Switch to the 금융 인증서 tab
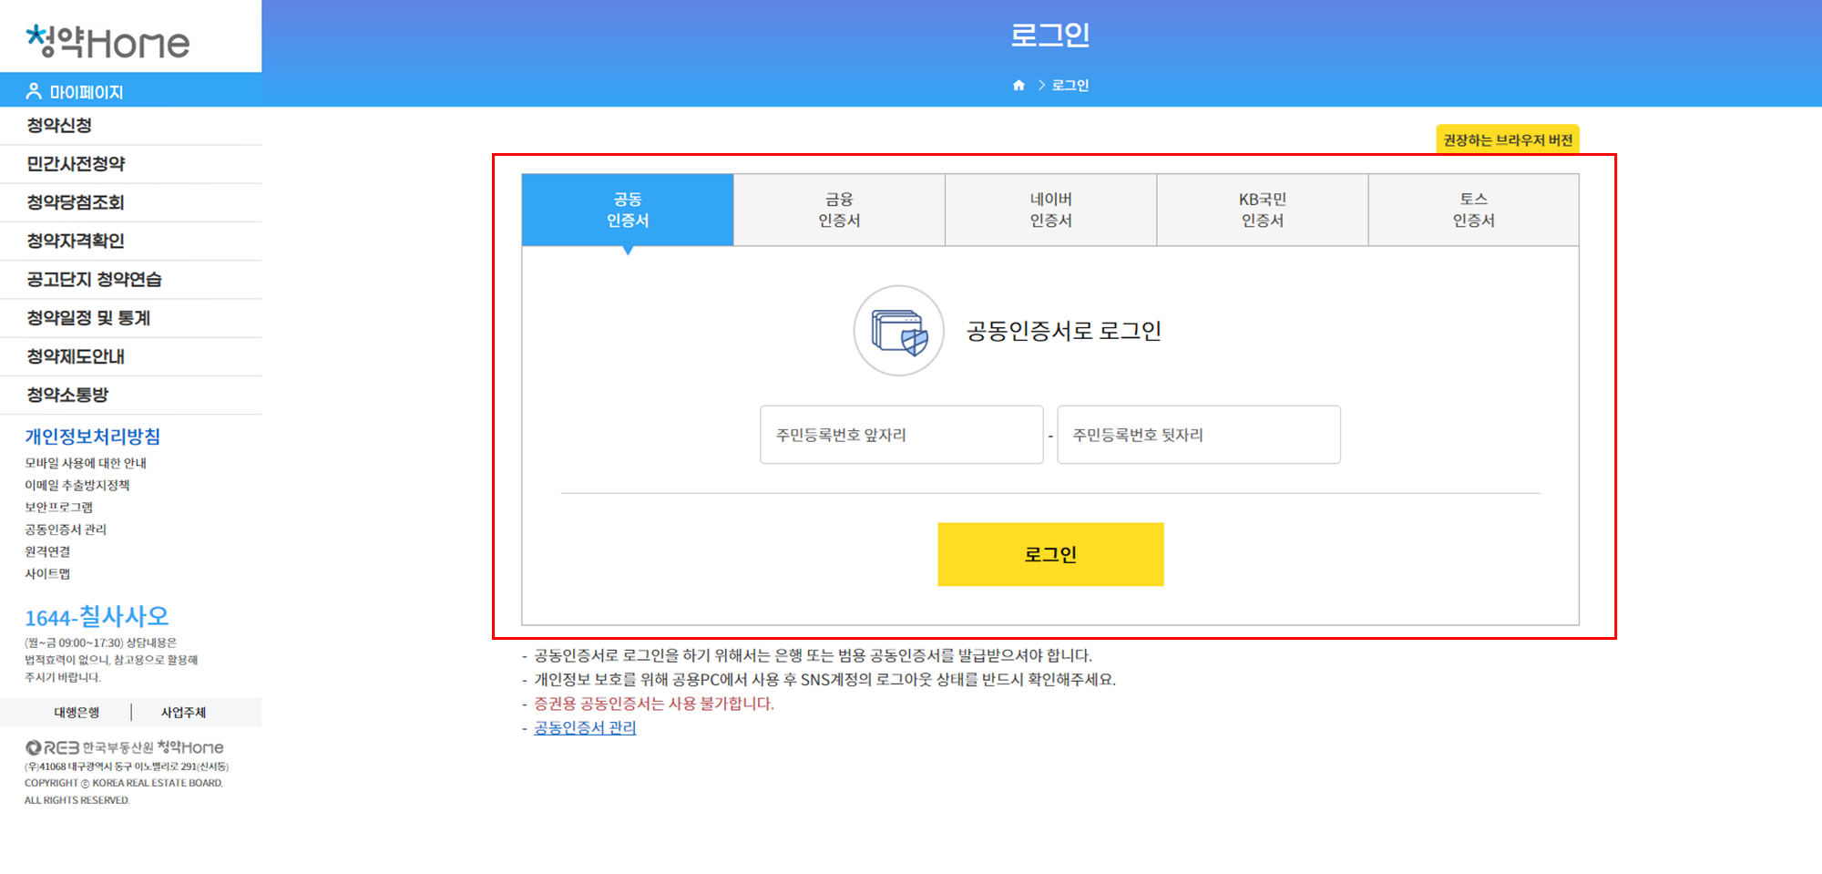 pos(839,209)
